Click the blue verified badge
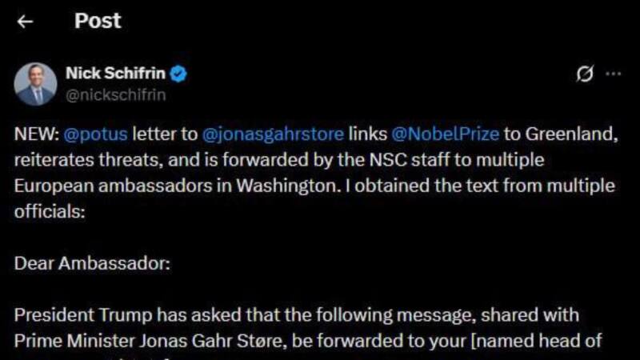This screenshot has width=640, height=360. click(x=180, y=74)
